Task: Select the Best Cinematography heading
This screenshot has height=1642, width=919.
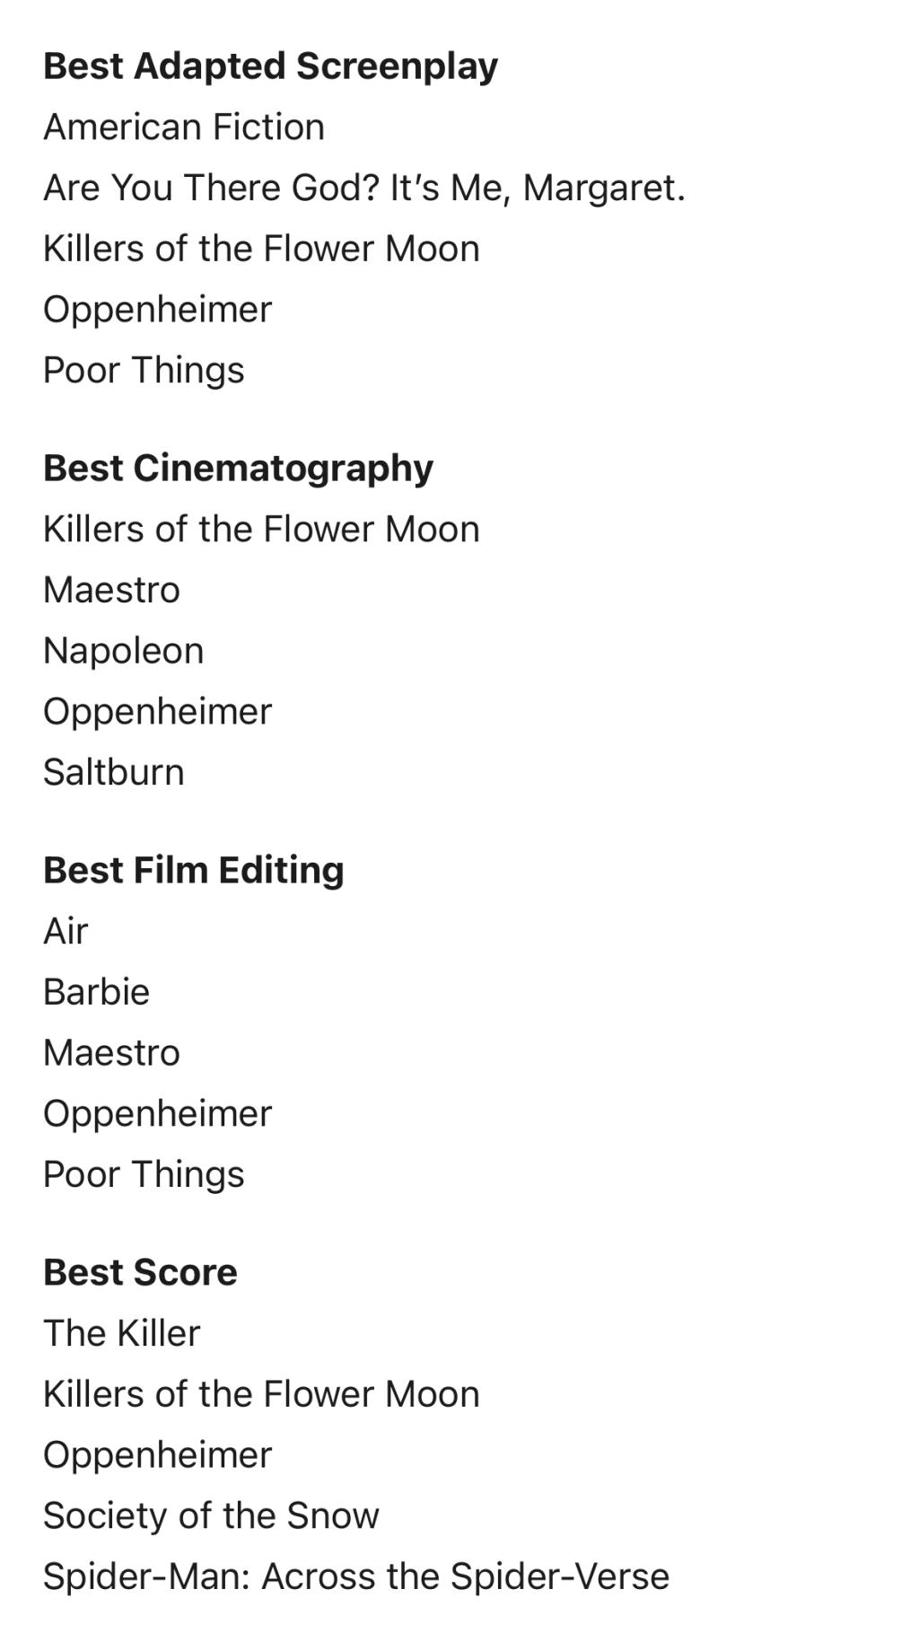Action: point(238,470)
